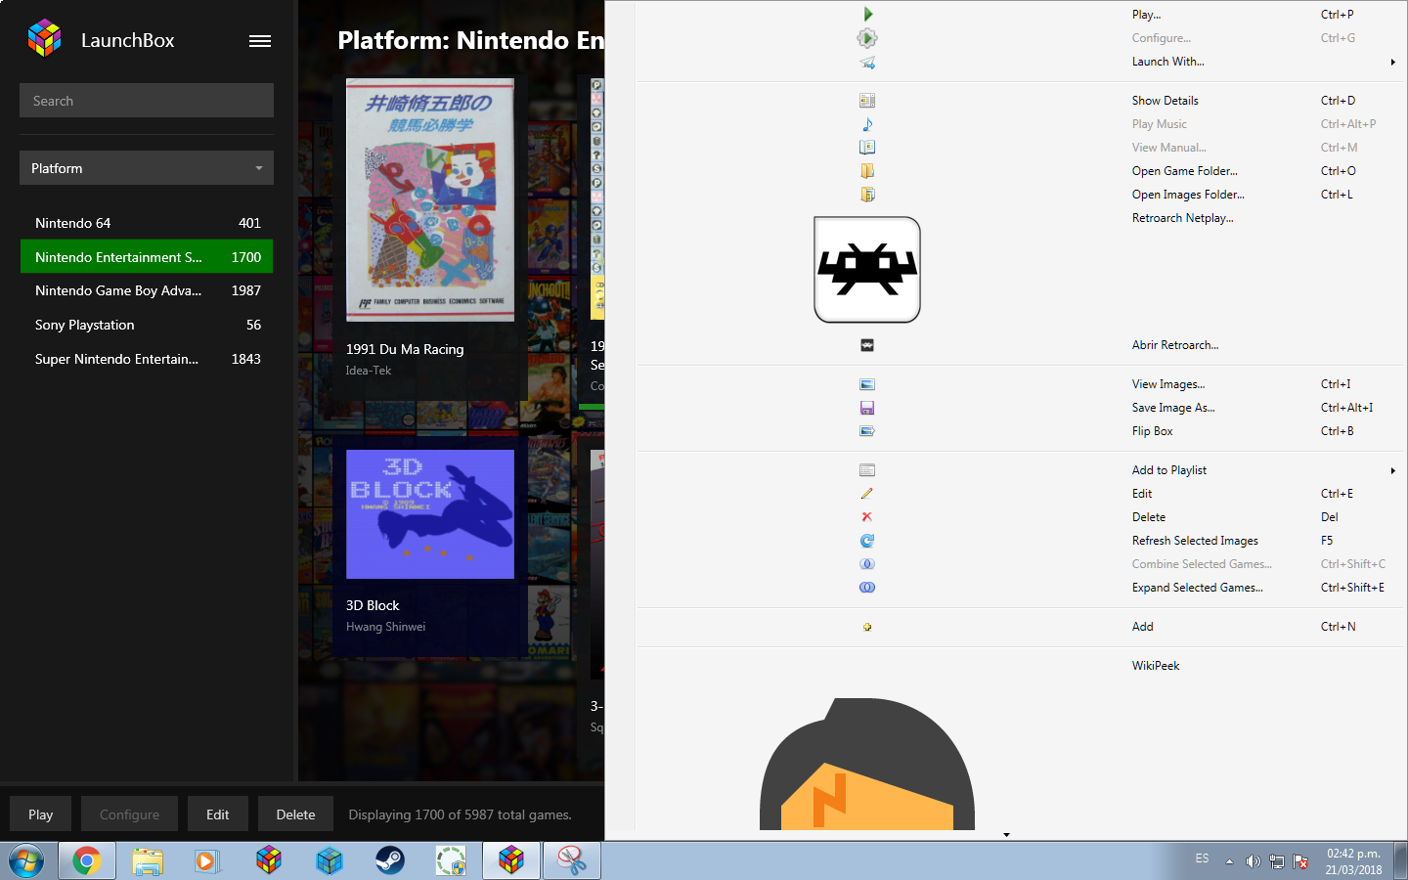The height and width of the screenshot is (880, 1408).
Task: Click the Open Images Folder icon
Action: (867, 195)
